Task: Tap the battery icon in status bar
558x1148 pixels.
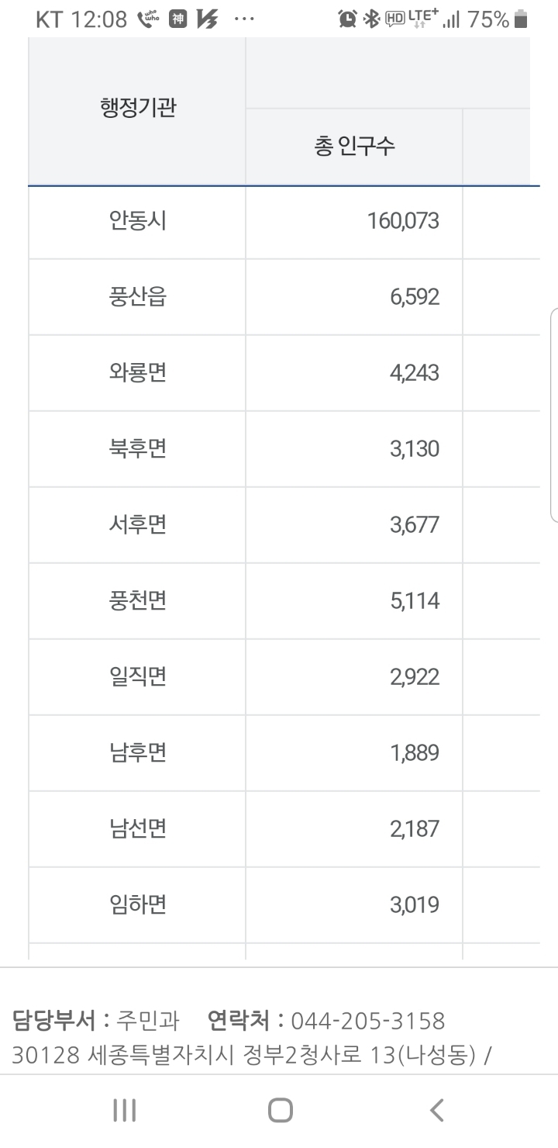Action: tap(521, 19)
